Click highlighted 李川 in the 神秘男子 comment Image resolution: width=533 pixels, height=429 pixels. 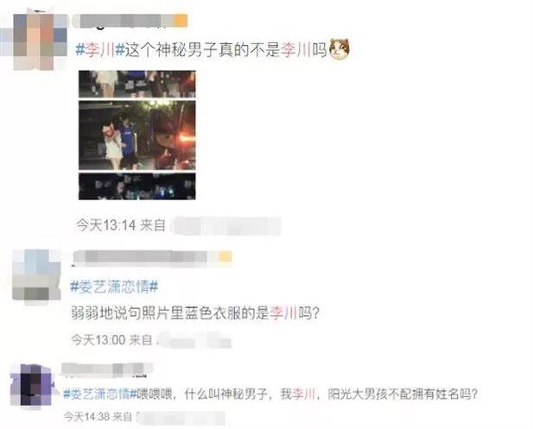pos(303,394)
